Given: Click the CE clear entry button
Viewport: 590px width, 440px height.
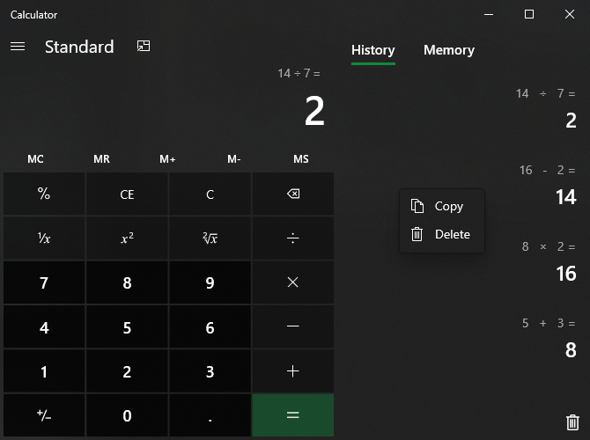Looking at the screenshot, I should (127, 194).
